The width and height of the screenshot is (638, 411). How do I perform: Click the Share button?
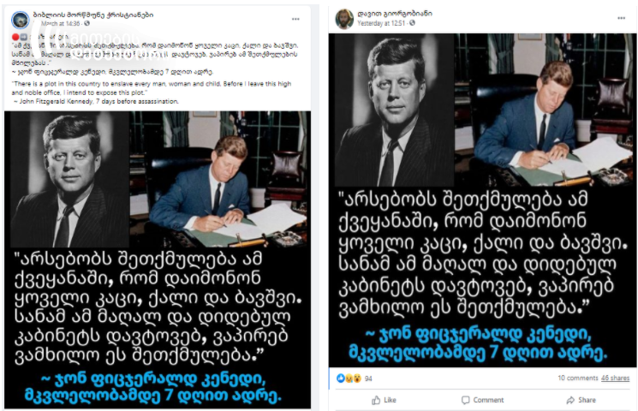(581, 400)
